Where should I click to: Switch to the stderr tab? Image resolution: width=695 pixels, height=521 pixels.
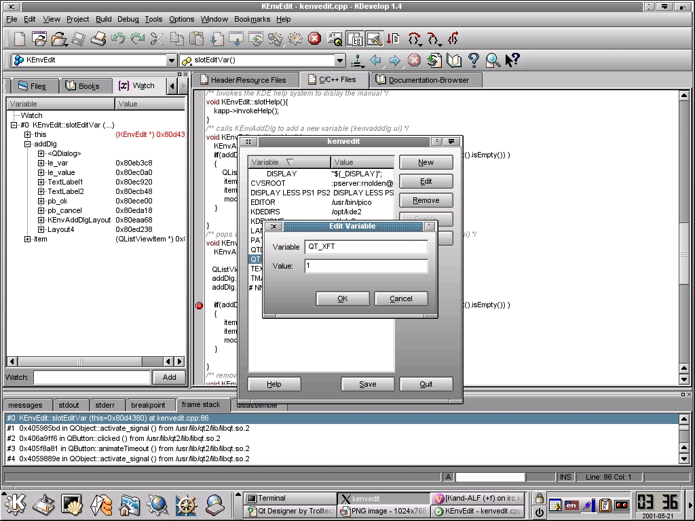(106, 405)
